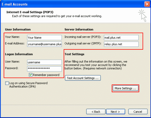Click the Server Information section heading
The width and height of the screenshot is (151, 118).
point(79,29)
